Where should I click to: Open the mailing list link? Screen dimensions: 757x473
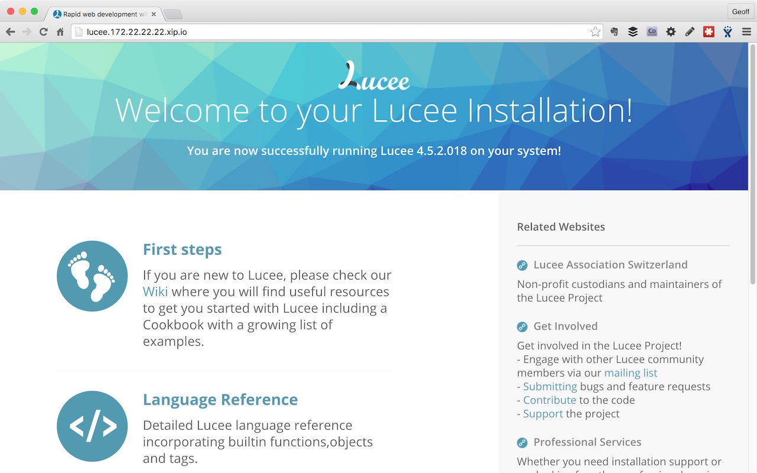[x=630, y=372]
